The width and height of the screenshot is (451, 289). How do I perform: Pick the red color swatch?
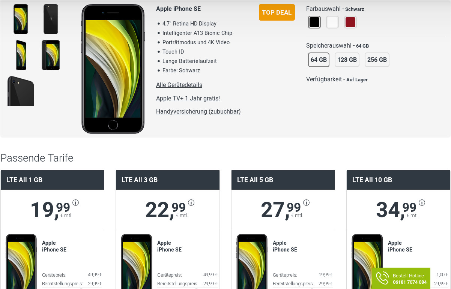click(350, 22)
